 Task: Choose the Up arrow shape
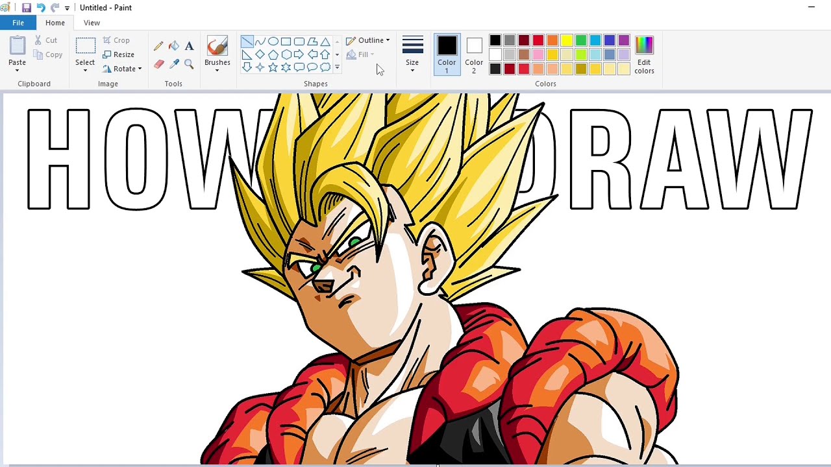[325, 54]
